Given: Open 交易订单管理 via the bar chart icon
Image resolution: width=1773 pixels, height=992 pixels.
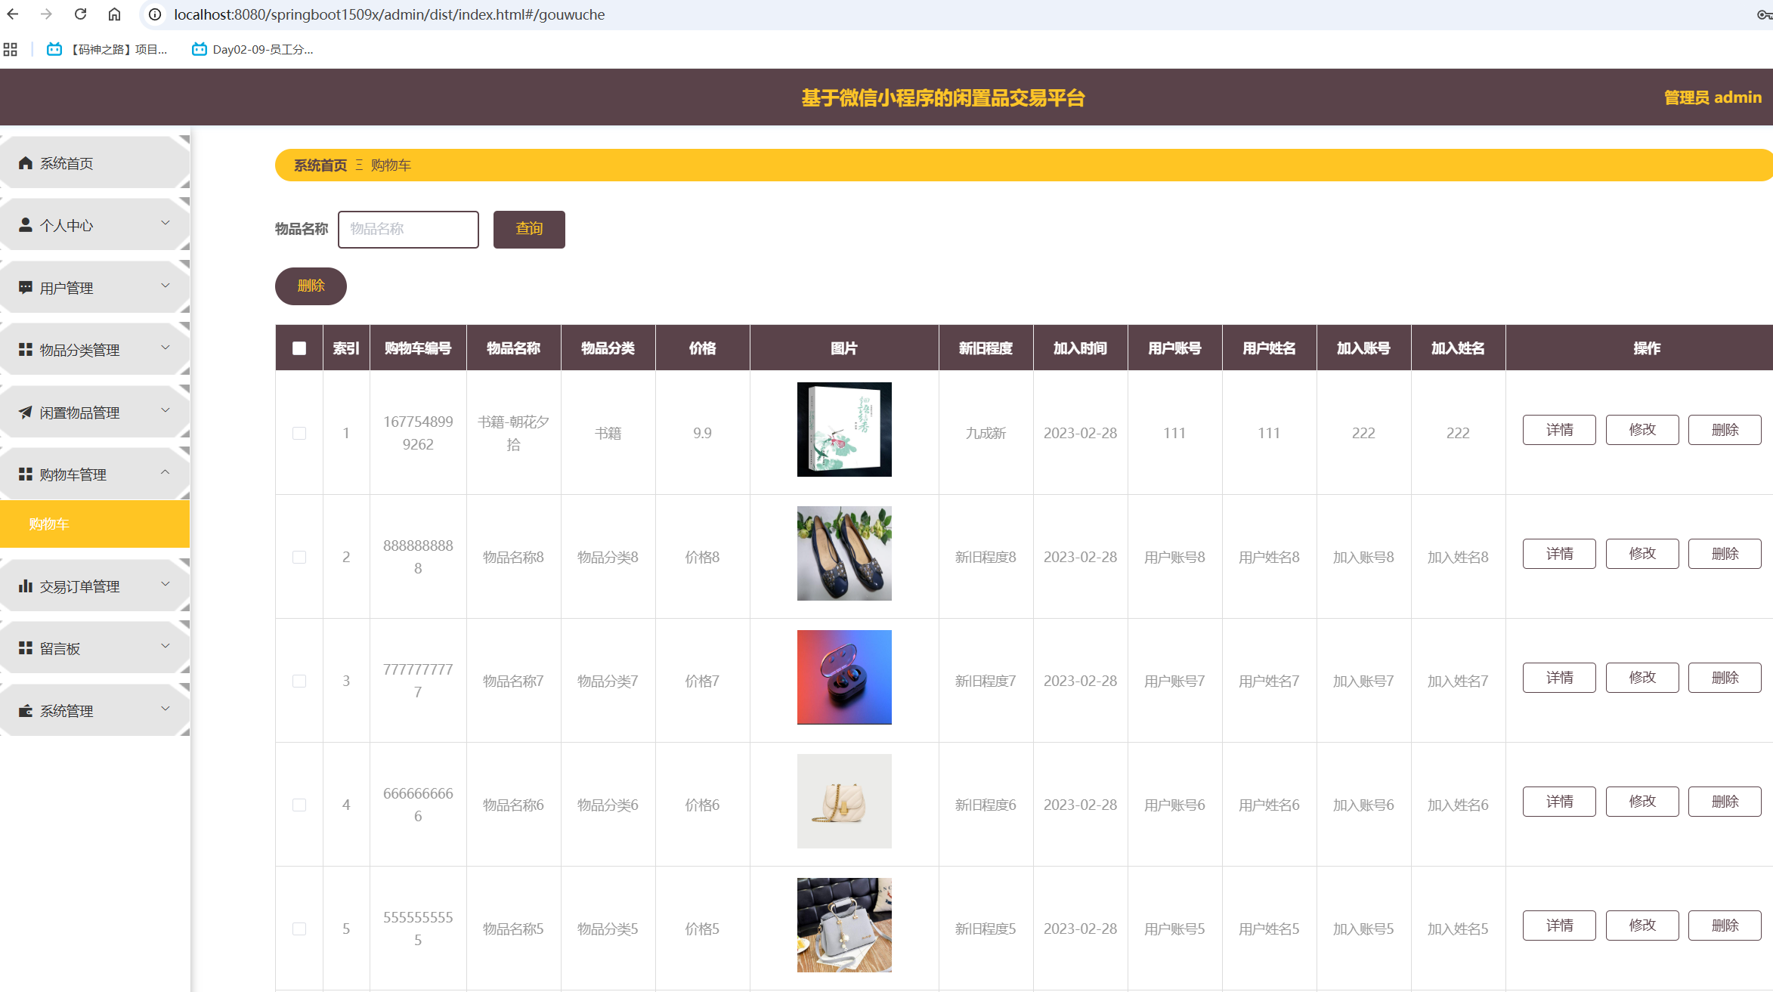Looking at the screenshot, I should [x=25, y=586].
